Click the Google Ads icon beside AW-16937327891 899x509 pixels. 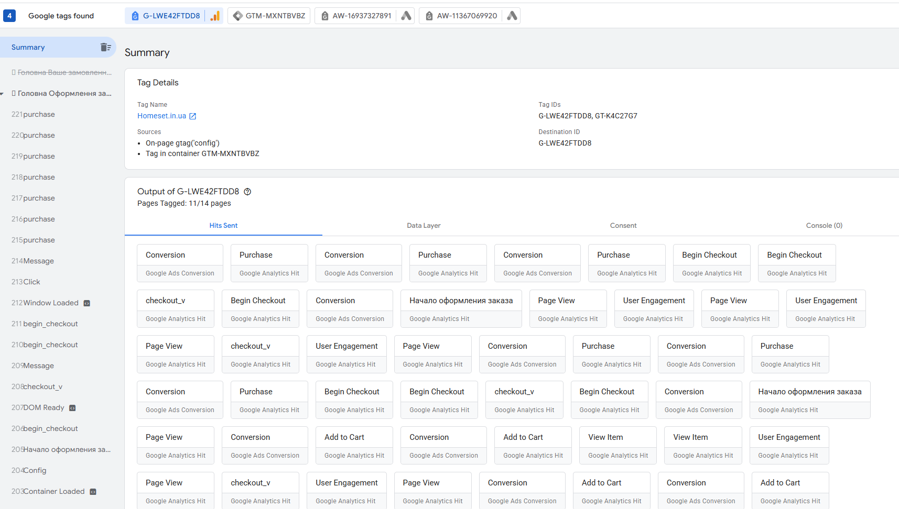[x=406, y=16]
